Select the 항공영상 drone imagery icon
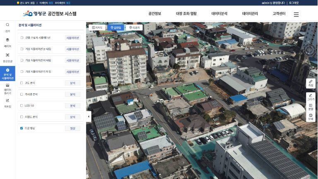 (x=7, y=57)
